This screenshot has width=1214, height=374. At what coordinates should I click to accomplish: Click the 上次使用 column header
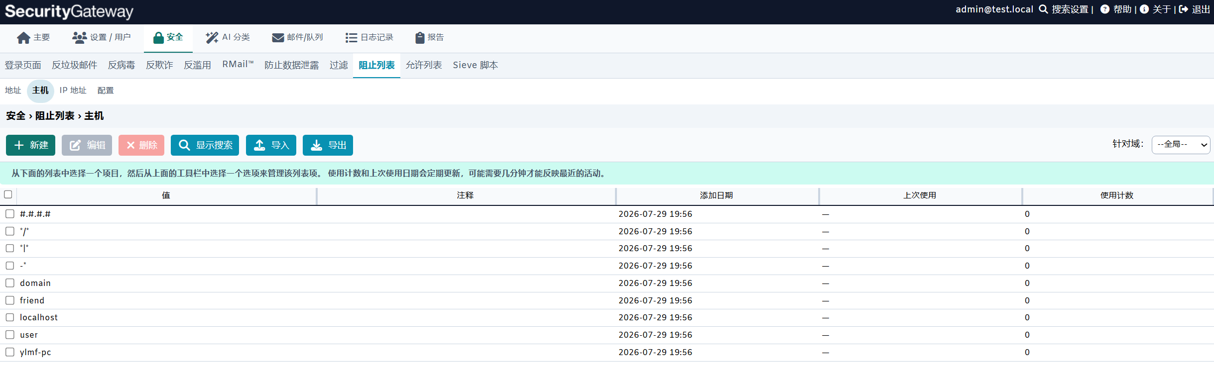click(x=920, y=195)
